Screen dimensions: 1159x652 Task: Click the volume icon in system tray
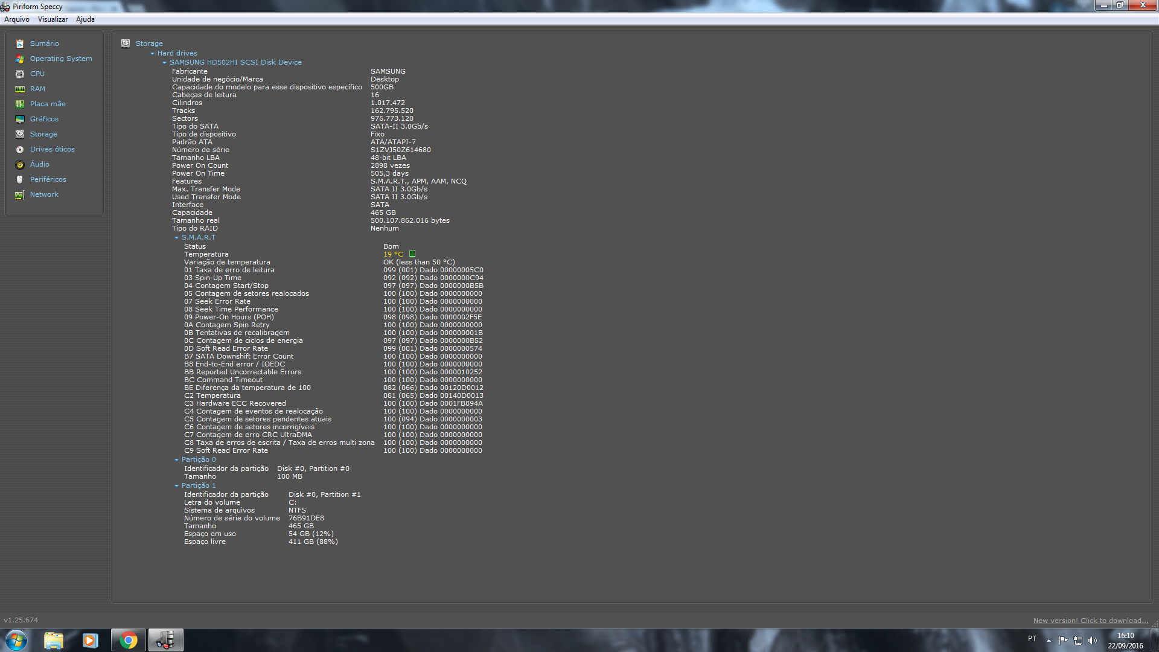[1093, 641]
